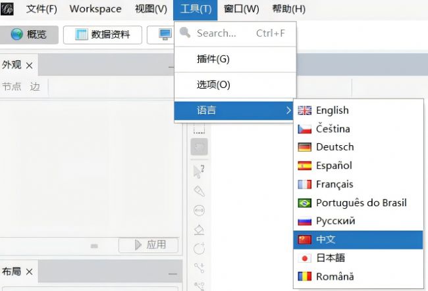Select the sizer tool with double-arrow circle
Screen dimensions: 428x291
(x=200, y=210)
